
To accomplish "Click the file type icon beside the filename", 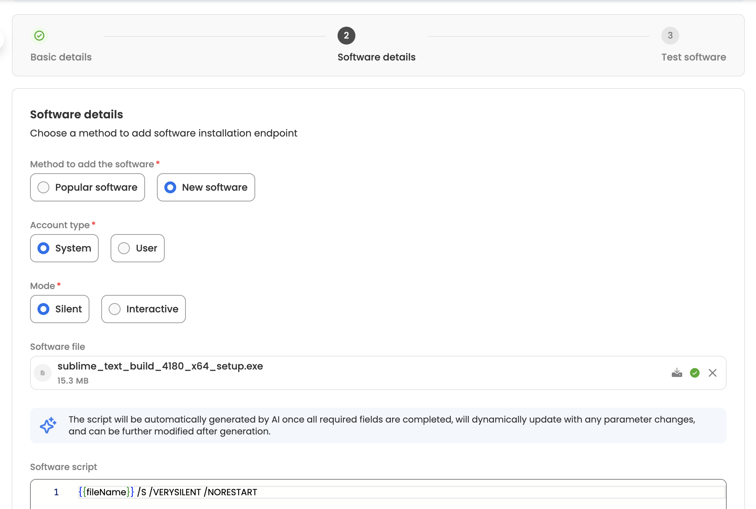I will pos(43,373).
